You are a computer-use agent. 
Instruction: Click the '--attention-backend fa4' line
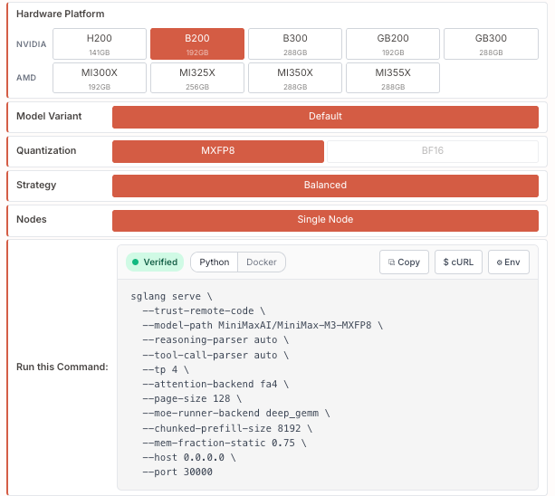click(215, 384)
